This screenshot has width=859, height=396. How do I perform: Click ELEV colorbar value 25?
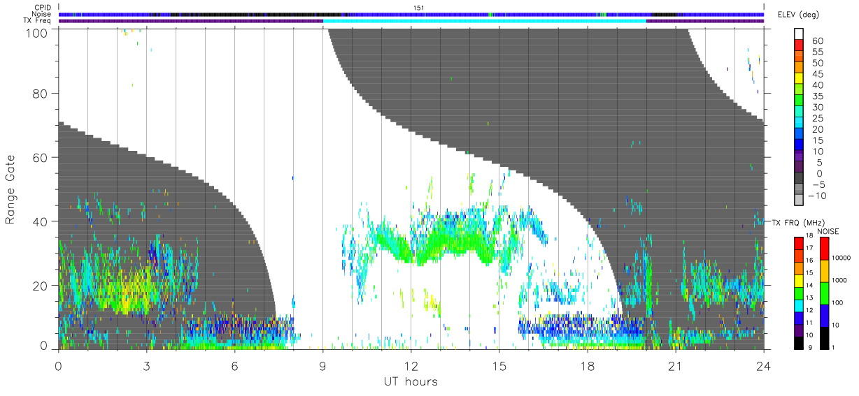coord(817,119)
